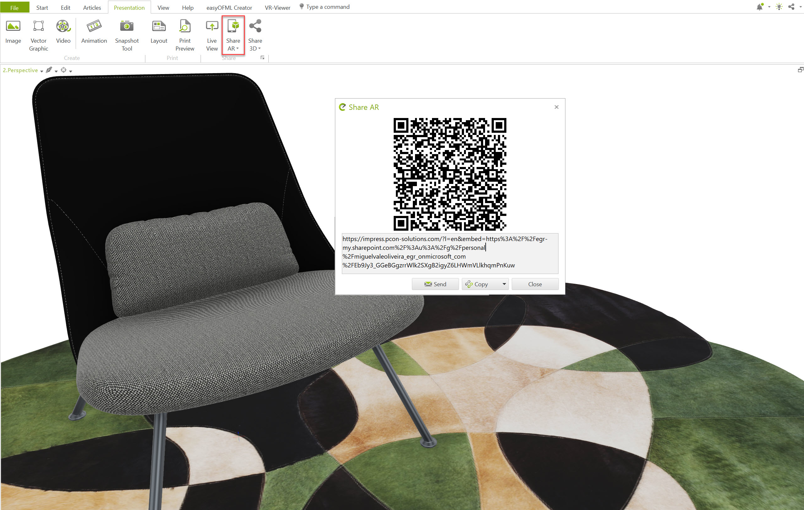The width and height of the screenshot is (804, 510).
Task: Click the Copy link button
Action: (481, 284)
